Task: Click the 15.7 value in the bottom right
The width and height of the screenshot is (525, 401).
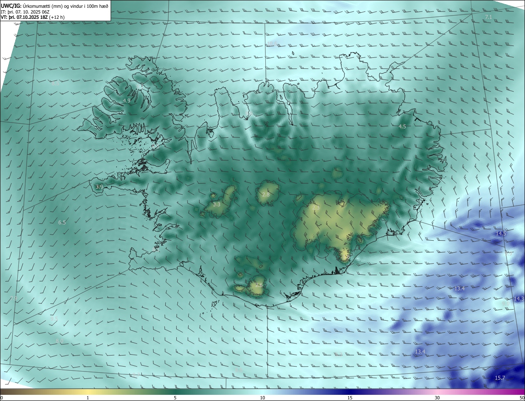Action: click(500, 378)
